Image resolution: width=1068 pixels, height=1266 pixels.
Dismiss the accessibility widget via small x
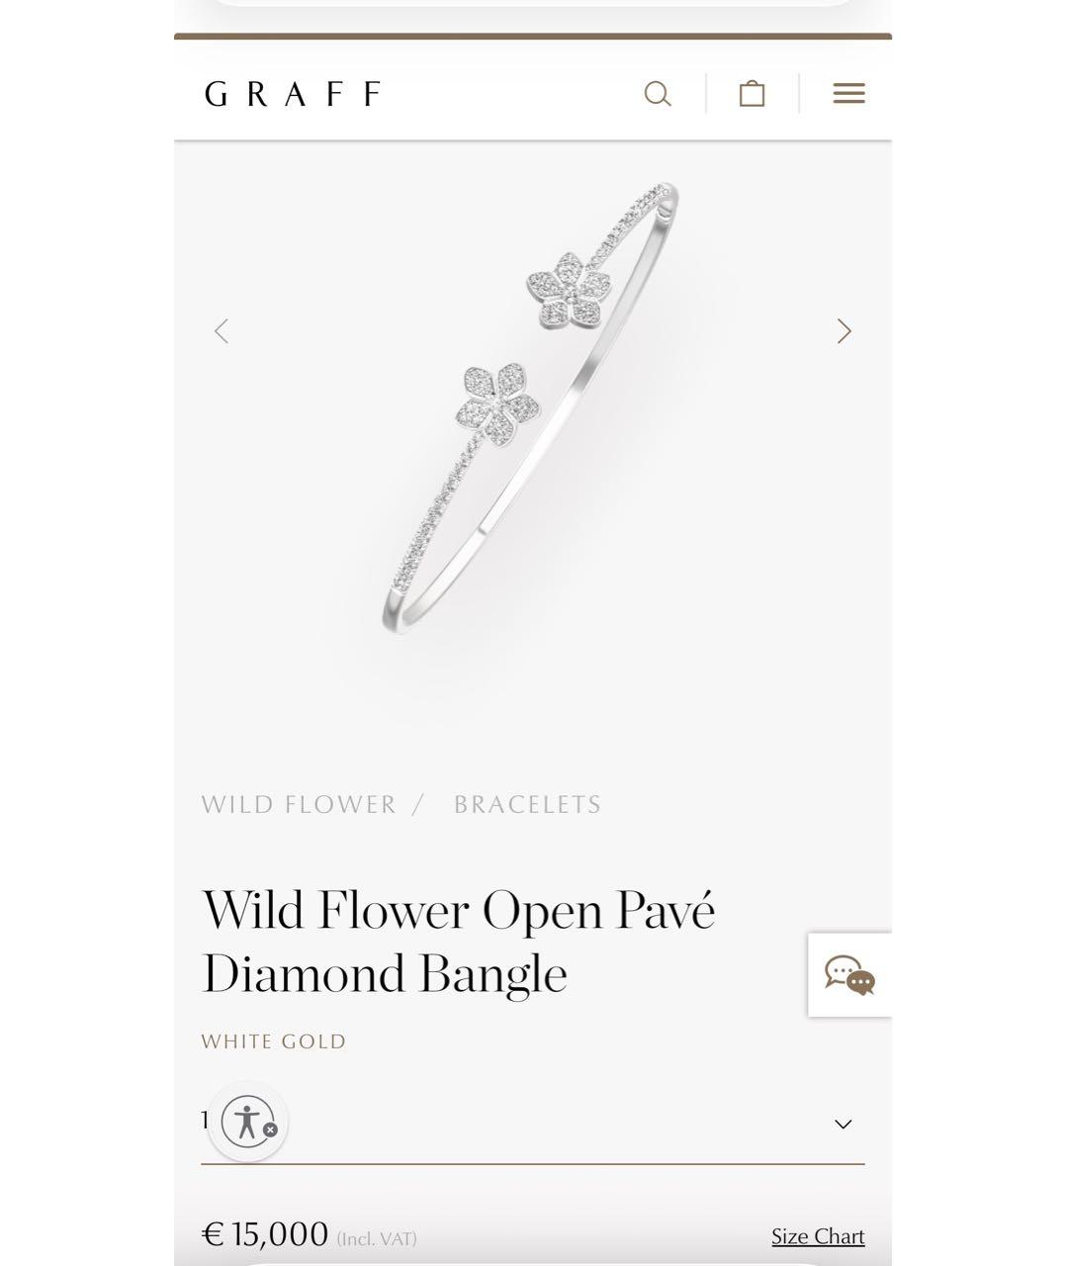[x=271, y=1129]
